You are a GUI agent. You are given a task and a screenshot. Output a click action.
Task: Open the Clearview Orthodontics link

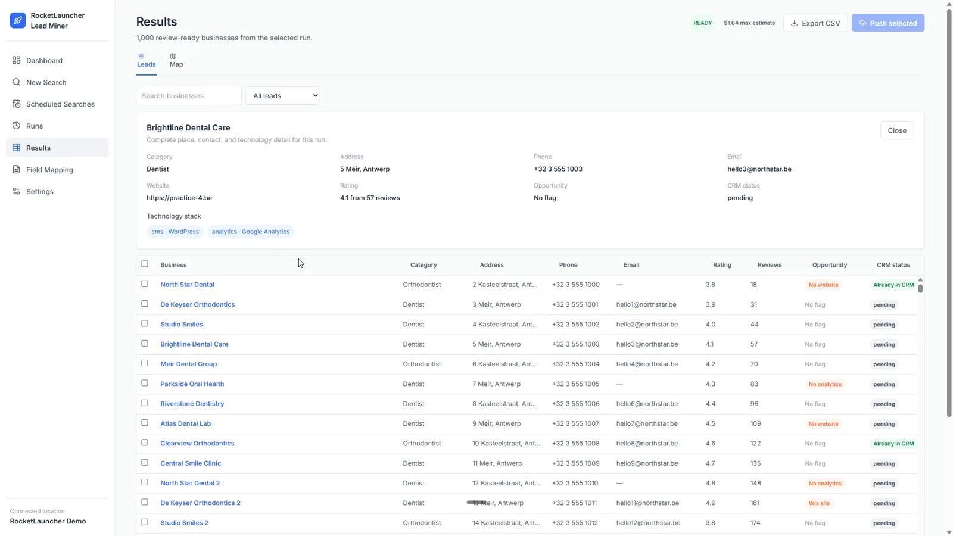coord(197,444)
